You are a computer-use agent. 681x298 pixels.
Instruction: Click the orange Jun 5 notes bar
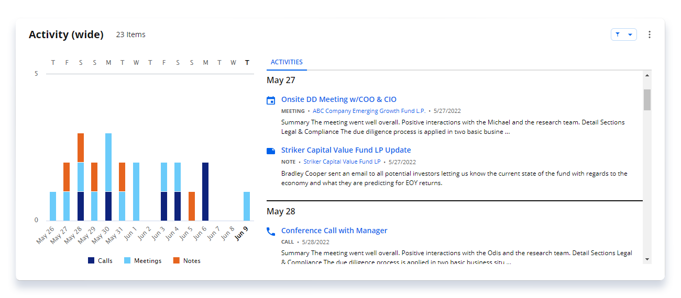[192, 206]
